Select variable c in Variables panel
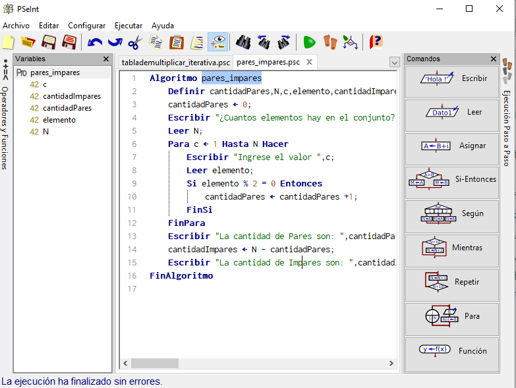 click(x=45, y=84)
